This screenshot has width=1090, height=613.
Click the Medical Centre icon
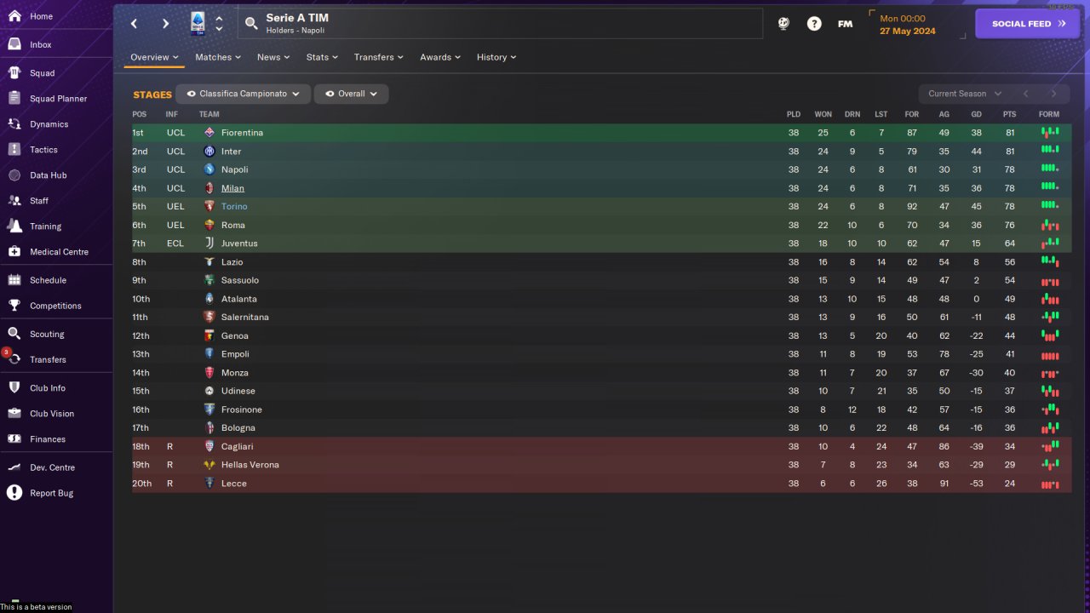pyautogui.click(x=14, y=252)
